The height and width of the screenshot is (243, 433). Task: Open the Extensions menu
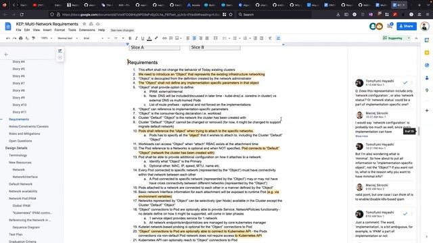[87, 30]
